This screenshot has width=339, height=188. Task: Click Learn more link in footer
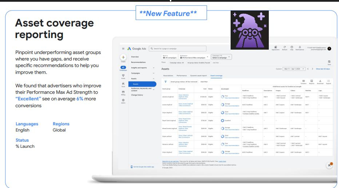coord(222,161)
